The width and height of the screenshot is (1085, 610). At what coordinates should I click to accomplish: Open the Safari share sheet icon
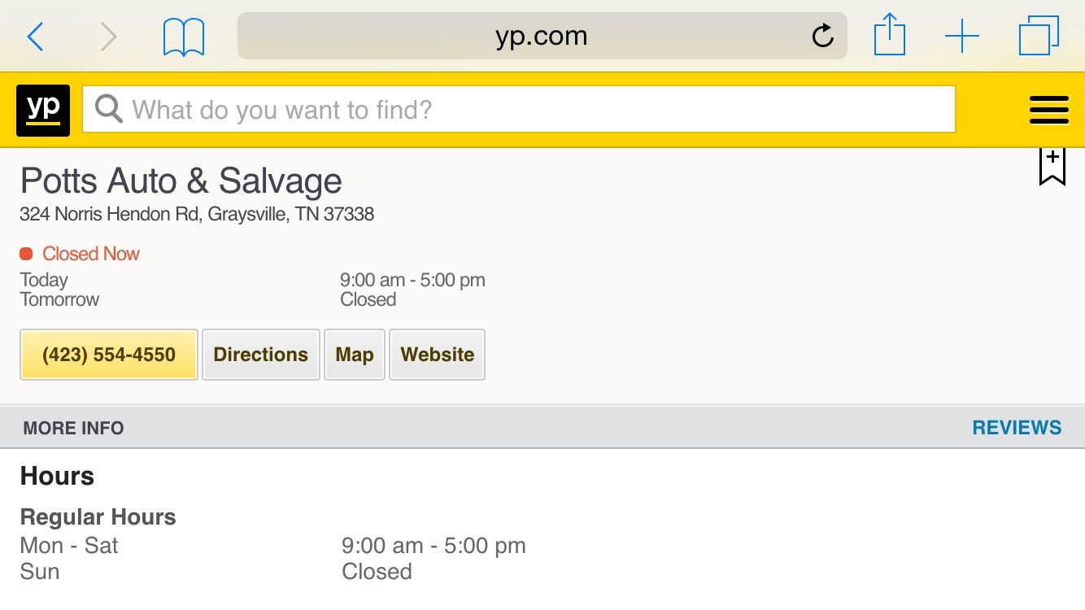889,37
